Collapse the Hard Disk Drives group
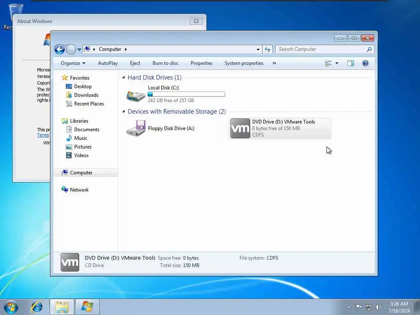 123,78
